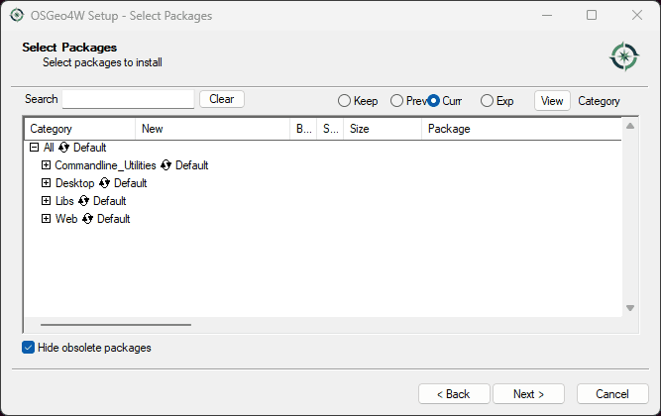Viewport: 661px width, 416px height.
Task: Go back with the < Back button
Action: [454, 393]
